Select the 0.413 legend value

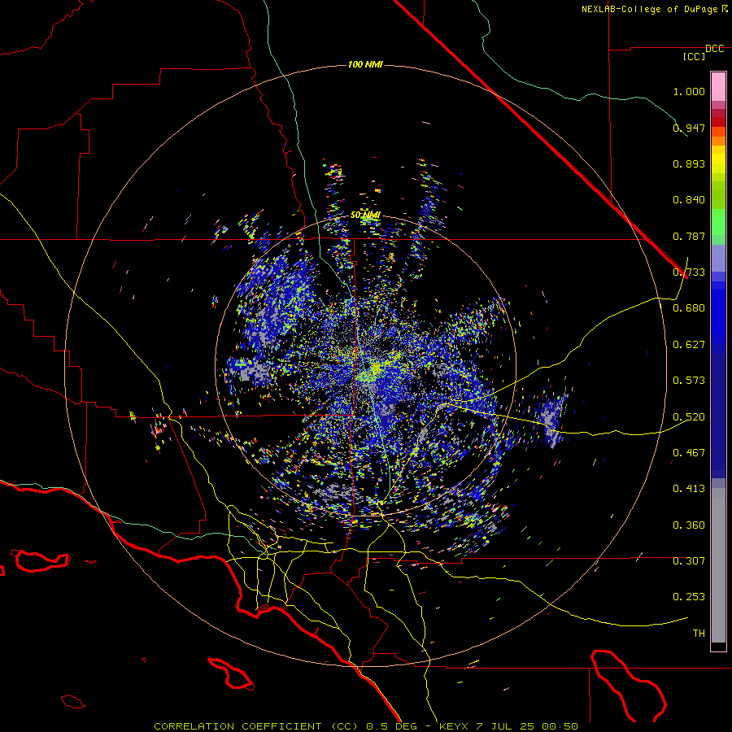pos(689,489)
